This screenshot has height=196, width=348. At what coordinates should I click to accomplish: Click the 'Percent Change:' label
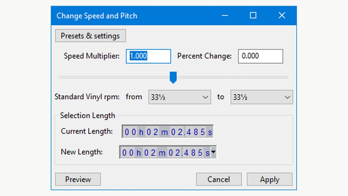pos(204,56)
